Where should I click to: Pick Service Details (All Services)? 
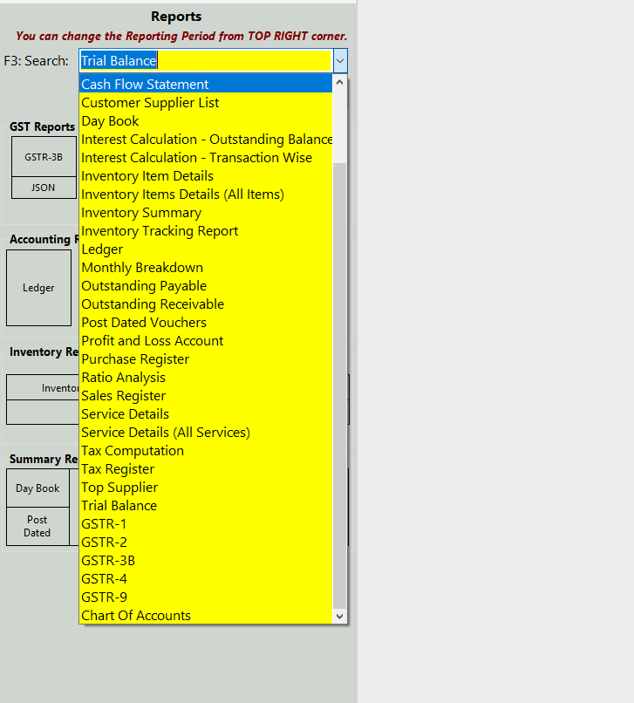click(x=206, y=433)
